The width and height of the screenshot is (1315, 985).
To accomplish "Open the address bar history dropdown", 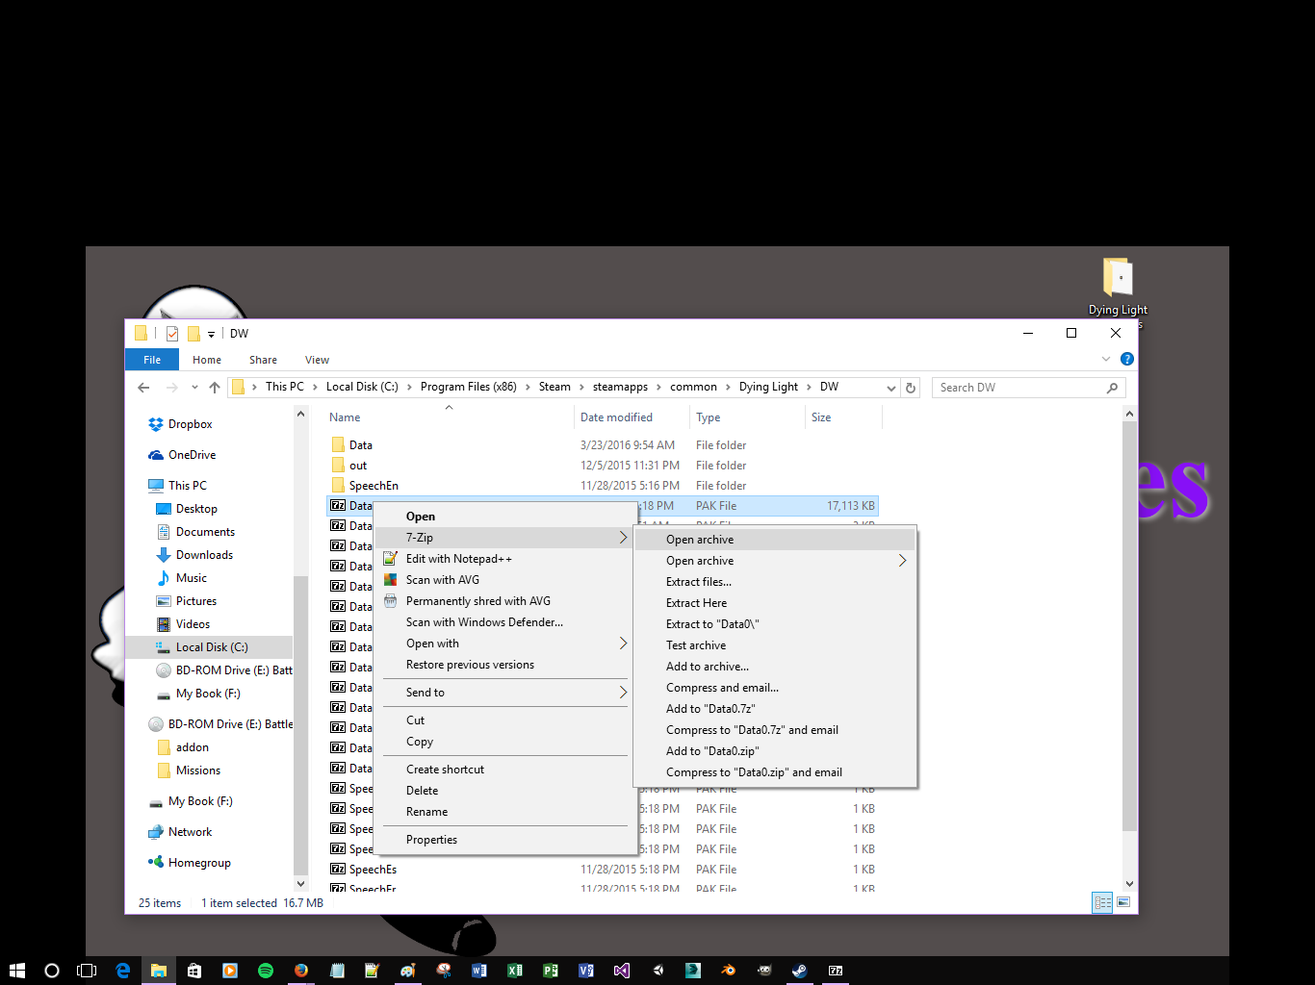I will click(891, 388).
